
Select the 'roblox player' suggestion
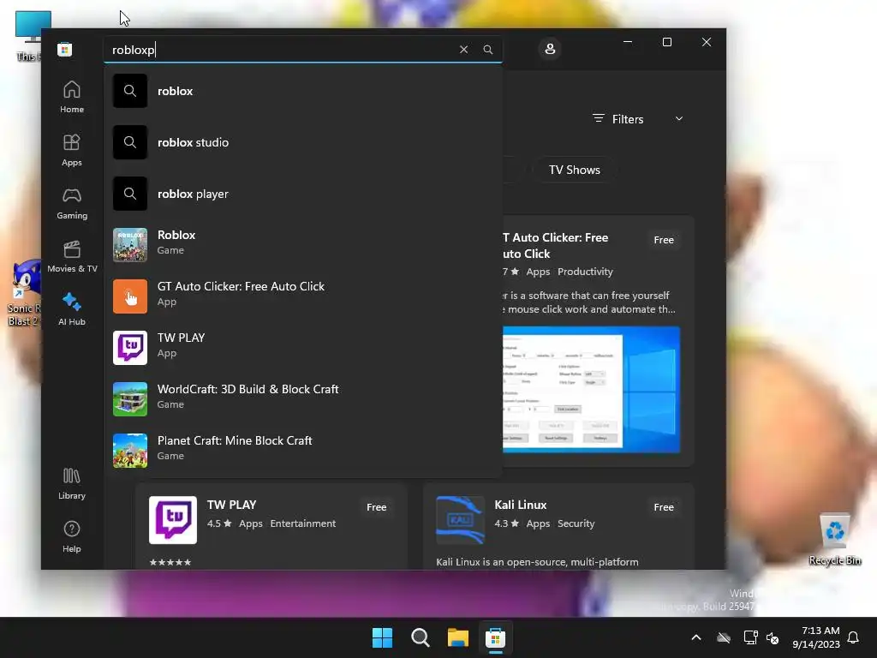302,194
